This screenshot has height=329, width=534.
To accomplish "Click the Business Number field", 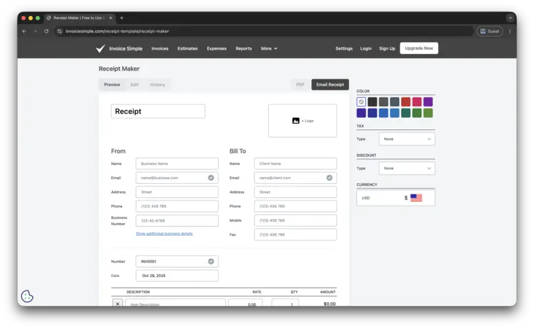I will pyautogui.click(x=177, y=220).
